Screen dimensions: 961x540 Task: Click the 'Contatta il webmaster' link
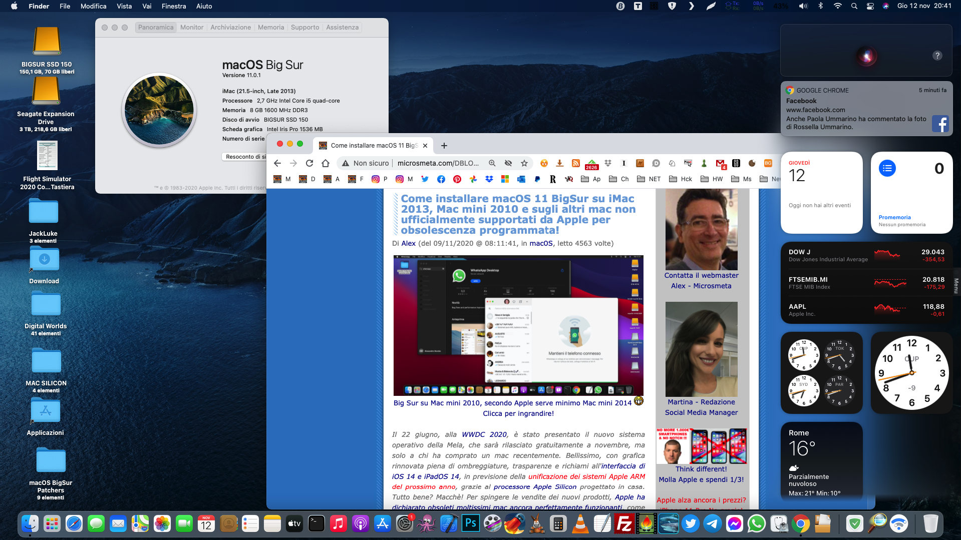click(701, 275)
